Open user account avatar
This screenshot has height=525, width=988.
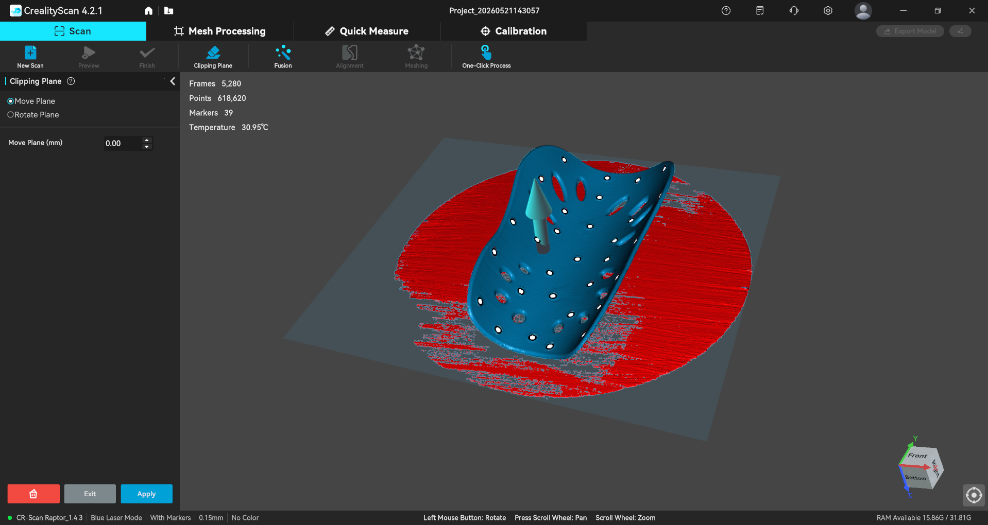[x=863, y=11]
